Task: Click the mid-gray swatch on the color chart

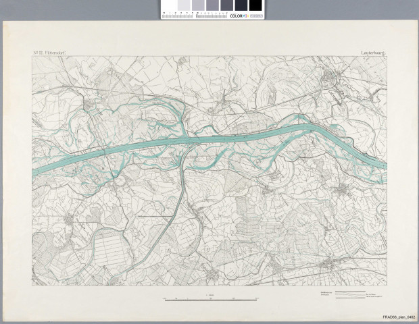Action: click(211, 5)
